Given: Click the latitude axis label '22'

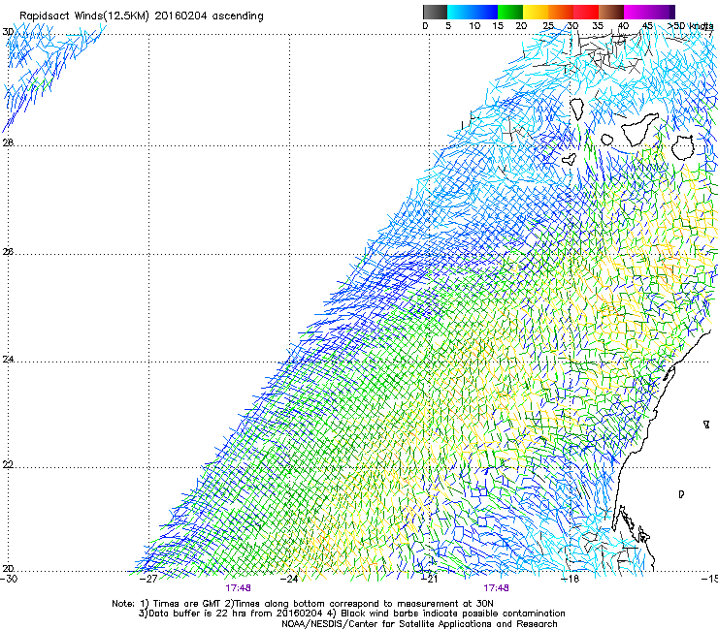Looking at the screenshot, I should (x=8, y=464).
